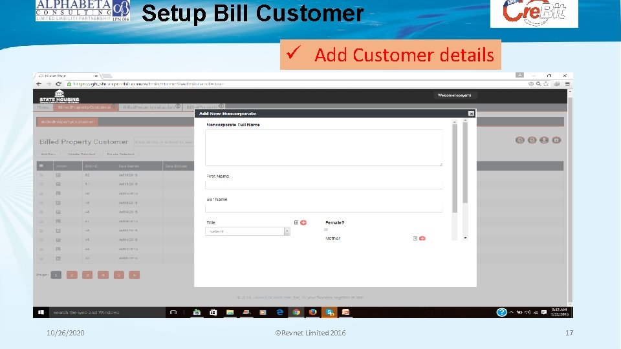Add a new Mother with the red plus
621x349 pixels.
point(422,238)
